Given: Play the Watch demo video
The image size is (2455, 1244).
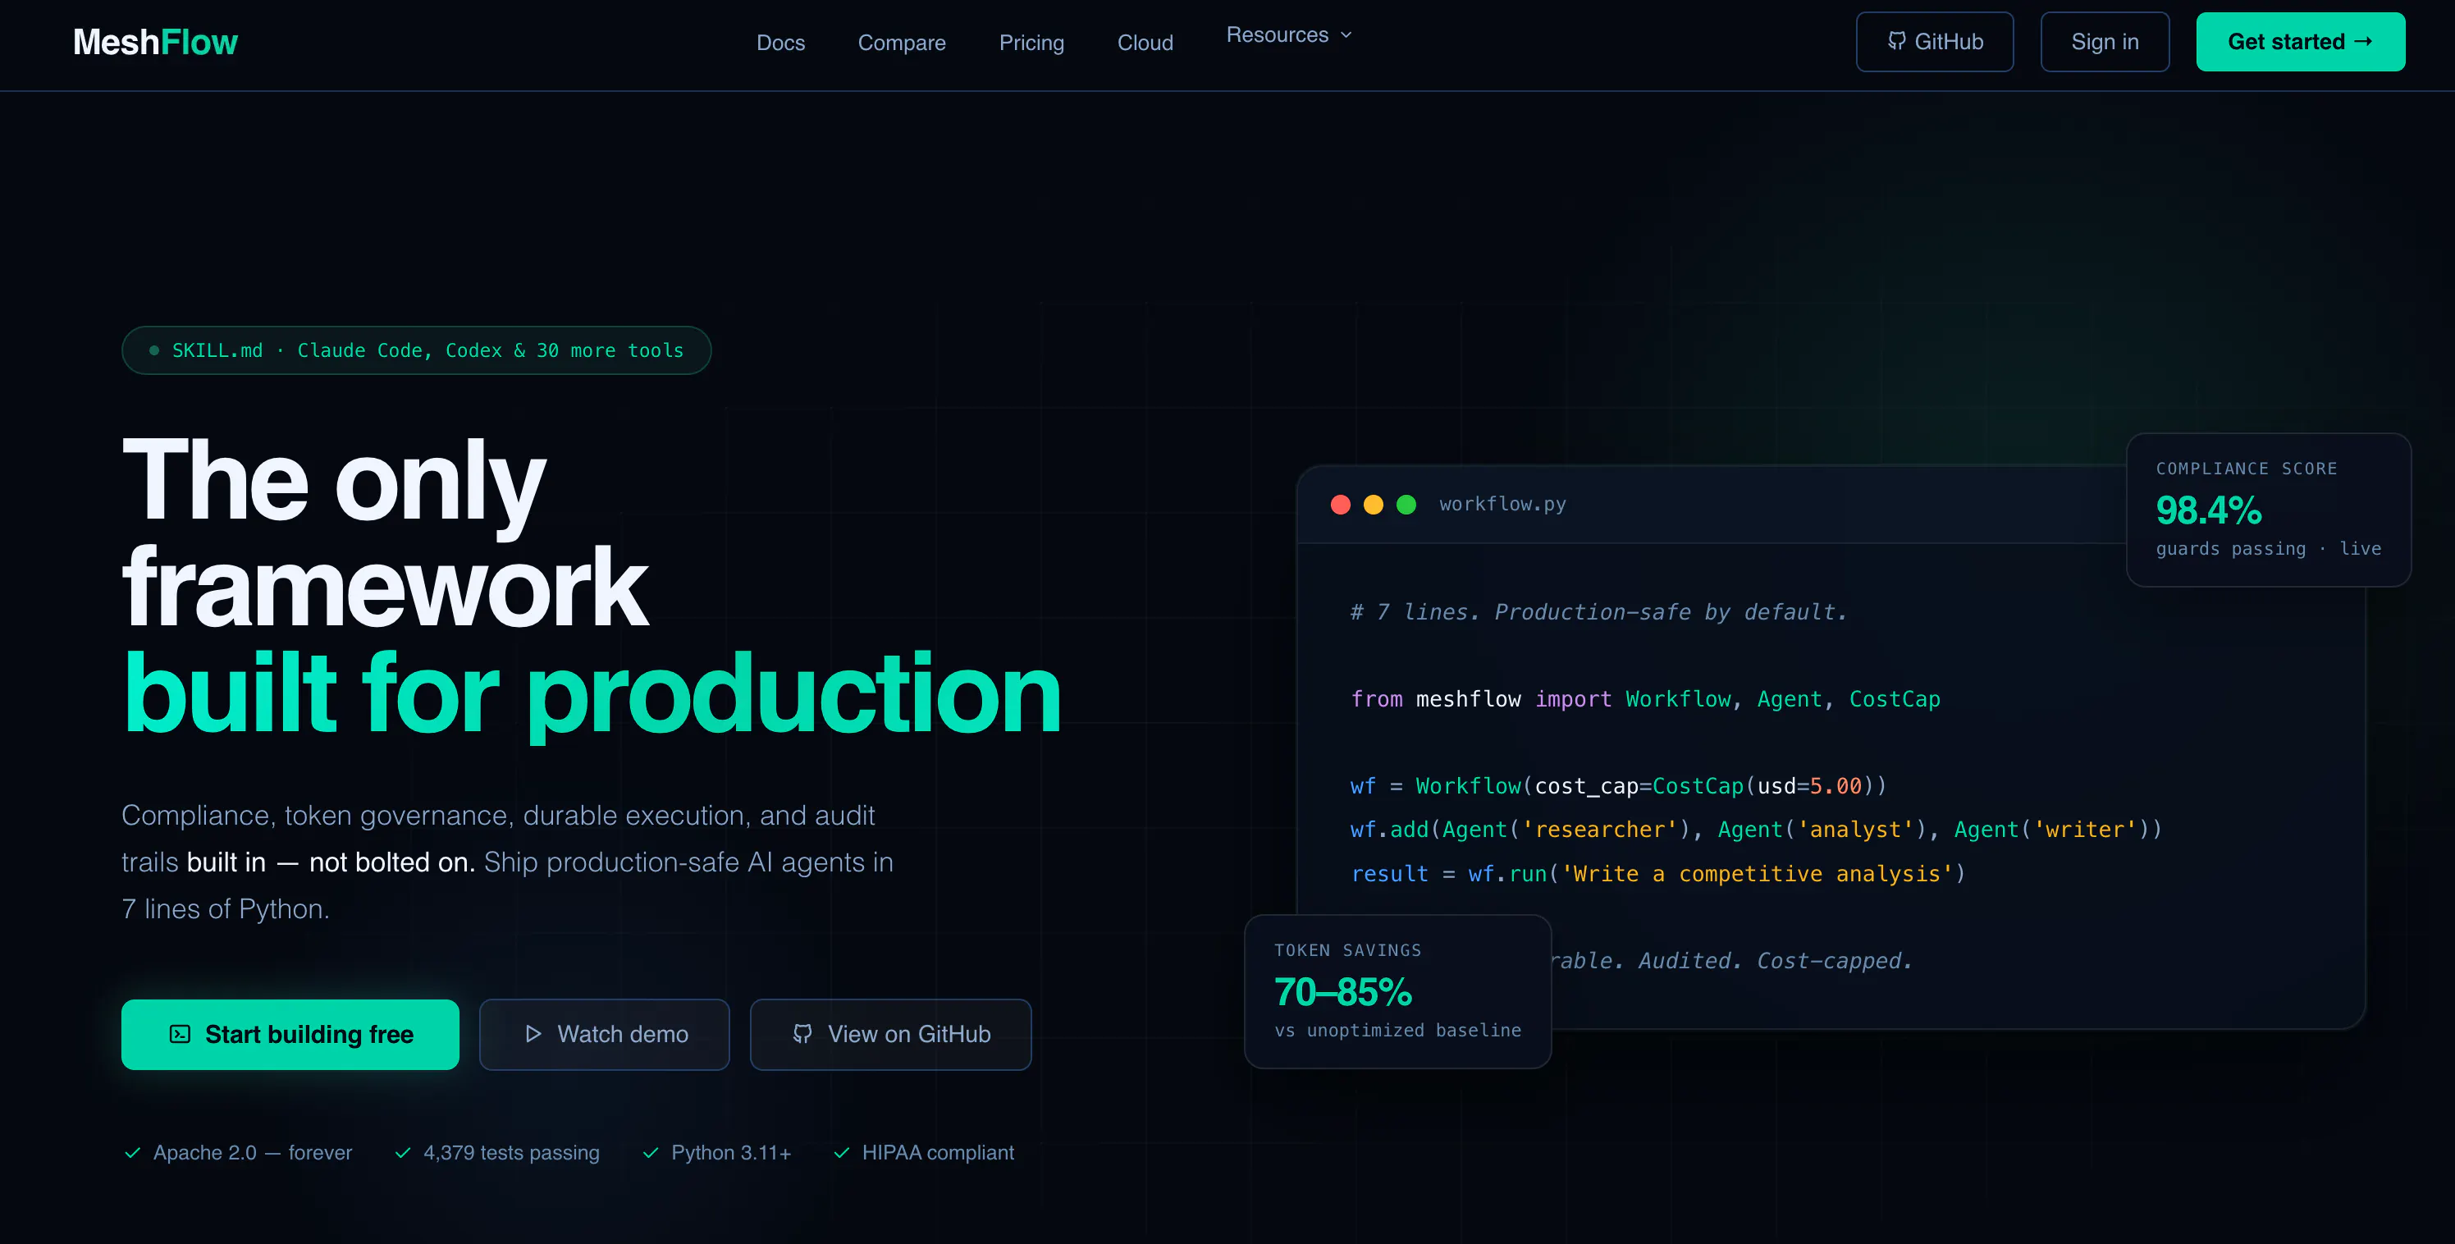Looking at the screenshot, I should (x=604, y=1034).
